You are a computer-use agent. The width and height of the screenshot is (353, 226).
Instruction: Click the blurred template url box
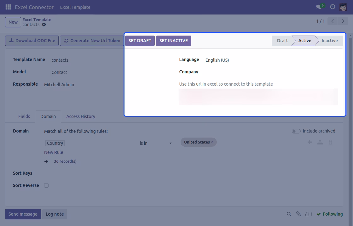pos(258,97)
